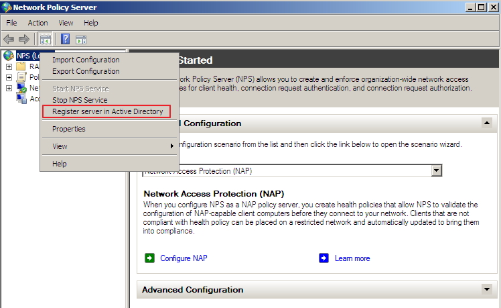Expand the Network Access Protection tree node
This screenshot has height=308, width=501.
9,88
